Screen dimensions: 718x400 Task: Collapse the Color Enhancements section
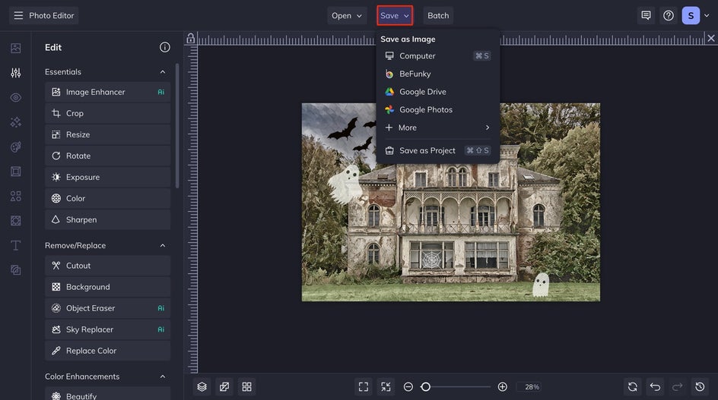pos(163,376)
